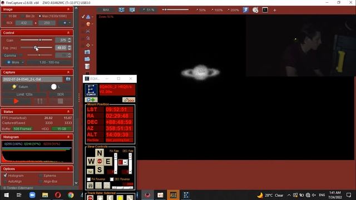Click the red stop button in slew pad

[x=100, y=162]
